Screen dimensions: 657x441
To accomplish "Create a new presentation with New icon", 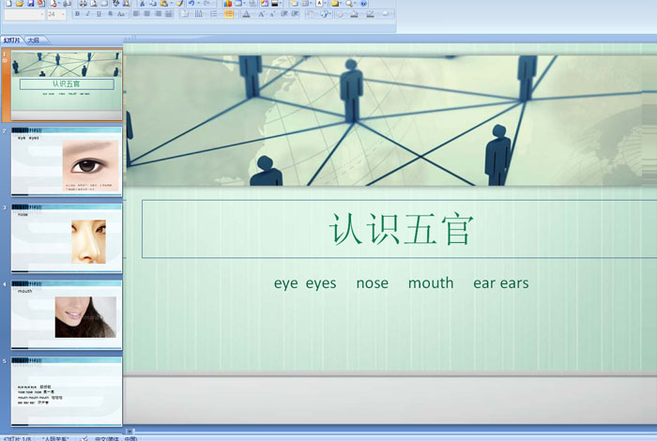I will (8, 4).
